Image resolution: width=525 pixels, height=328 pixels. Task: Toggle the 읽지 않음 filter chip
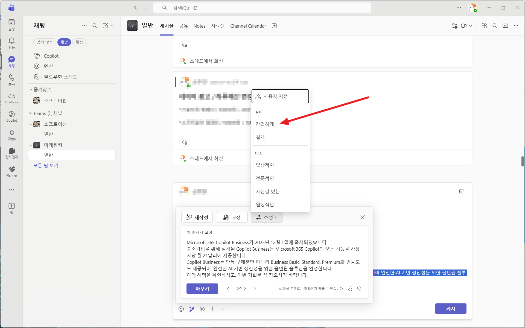[x=45, y=42]
